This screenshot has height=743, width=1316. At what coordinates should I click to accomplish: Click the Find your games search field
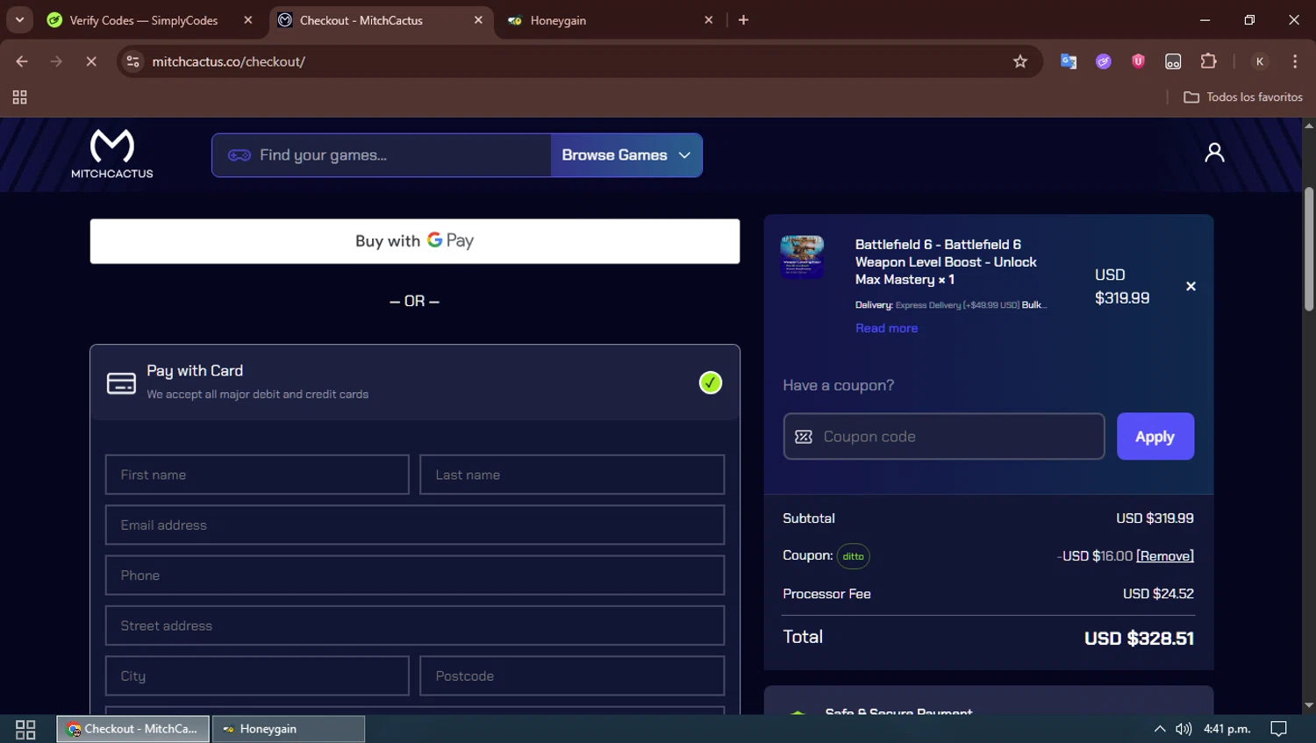click(x=382, y=155)
